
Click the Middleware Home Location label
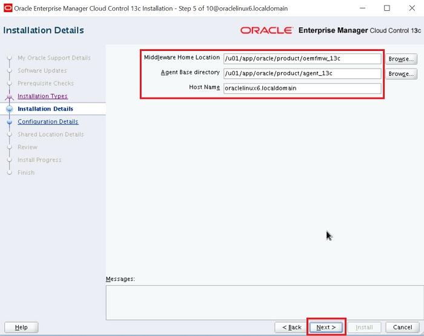(x=182, y=58)
